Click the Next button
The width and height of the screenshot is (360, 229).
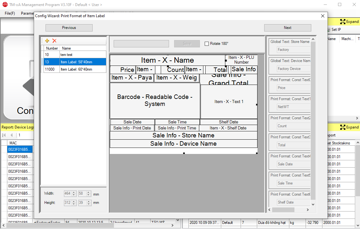[x=287, y=28]
